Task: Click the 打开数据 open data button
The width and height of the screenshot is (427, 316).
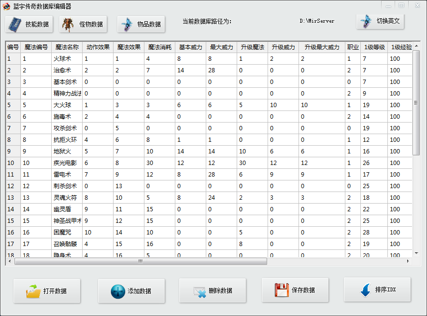Action: pos(47,291)
